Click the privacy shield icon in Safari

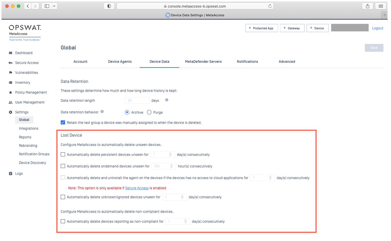109,6
